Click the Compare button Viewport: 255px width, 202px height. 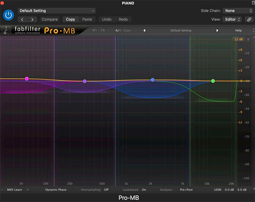tap(50, 19)
